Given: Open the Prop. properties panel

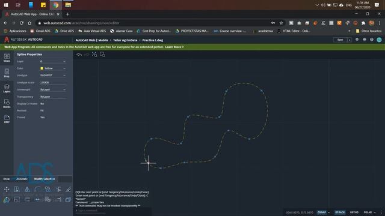Looking at the screenshot, I should click(x=7, y=73).
